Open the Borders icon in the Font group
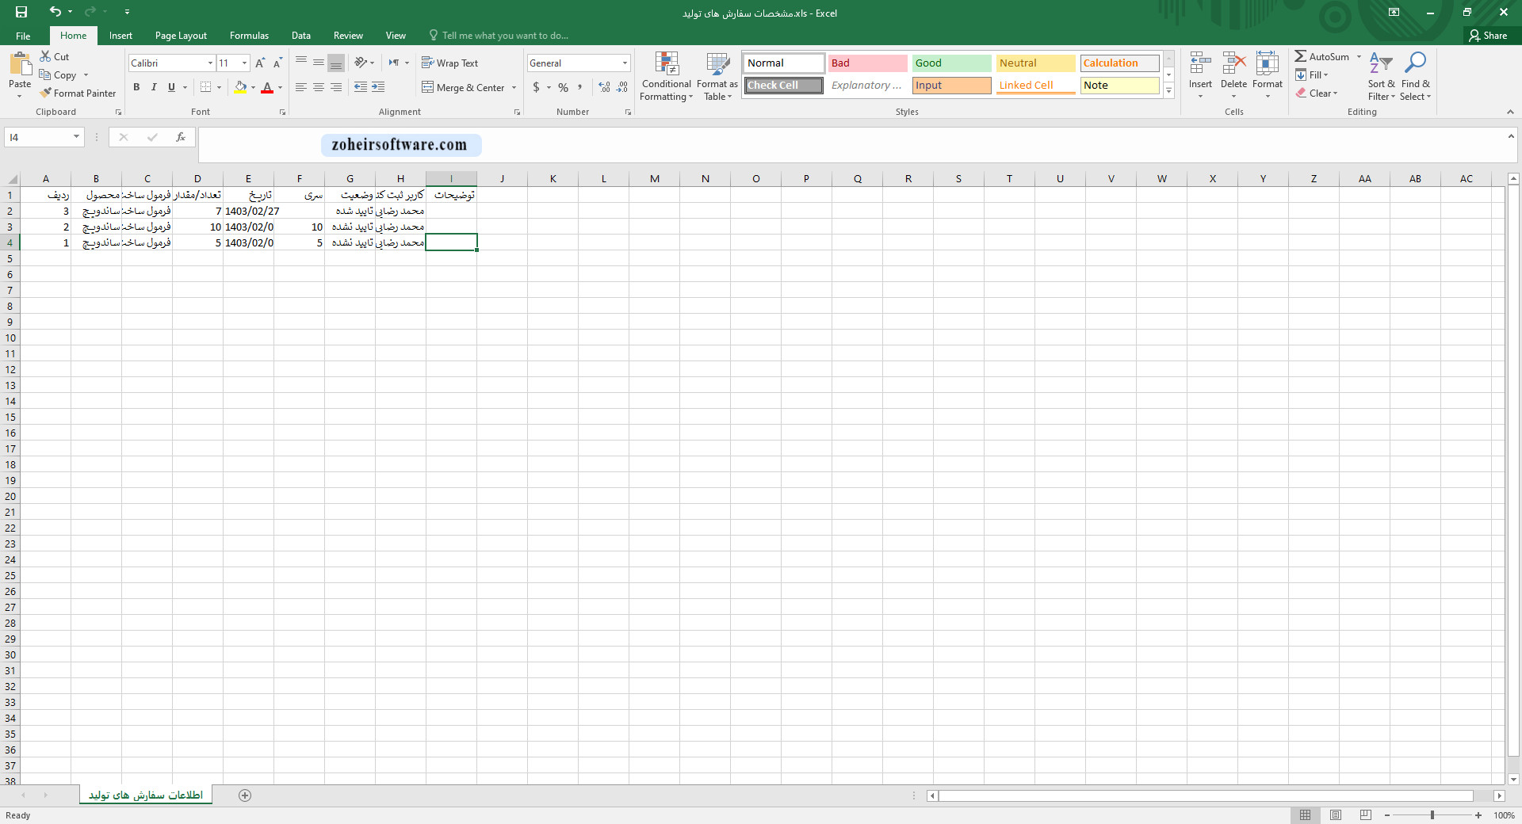The image size is (1522, 824). click(206, 87)
